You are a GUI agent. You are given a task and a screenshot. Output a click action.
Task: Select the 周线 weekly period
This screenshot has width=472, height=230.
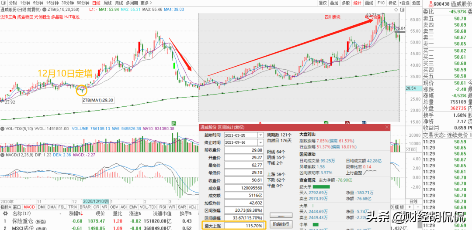(x=108, y=3)
